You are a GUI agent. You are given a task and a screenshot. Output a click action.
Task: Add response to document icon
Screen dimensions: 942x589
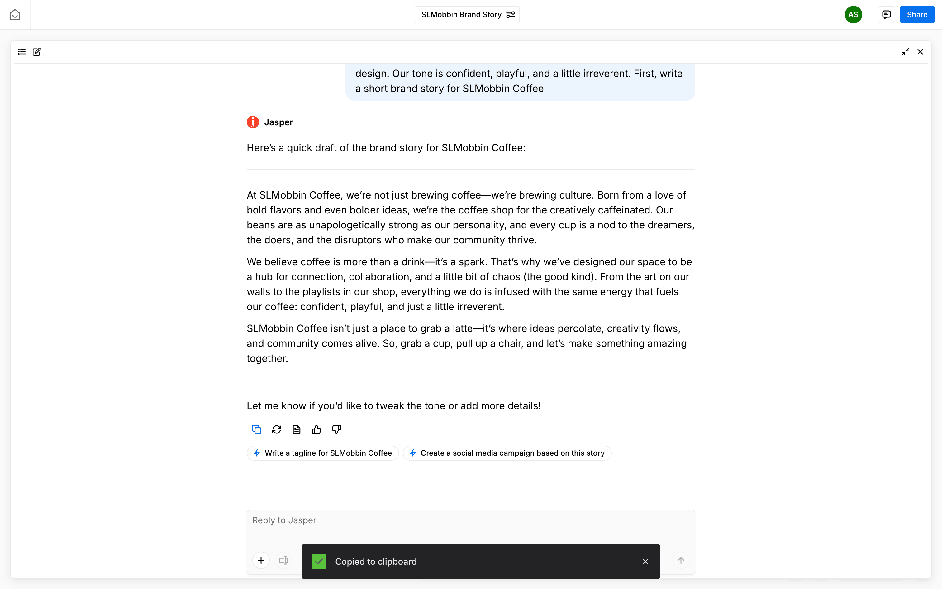point(297,429)
